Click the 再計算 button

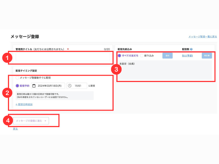pyautogui.click(x=207, y=56)
